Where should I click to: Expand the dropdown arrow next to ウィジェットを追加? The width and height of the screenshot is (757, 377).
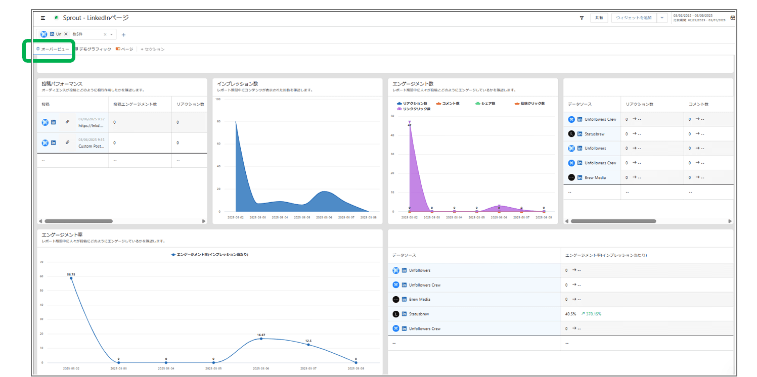[x=662, y=18]
